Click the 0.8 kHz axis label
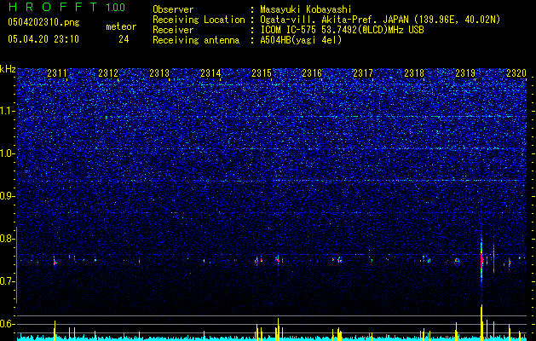This screenshot has width=536, height=341. pyautogui.click(x=8, y=239)
